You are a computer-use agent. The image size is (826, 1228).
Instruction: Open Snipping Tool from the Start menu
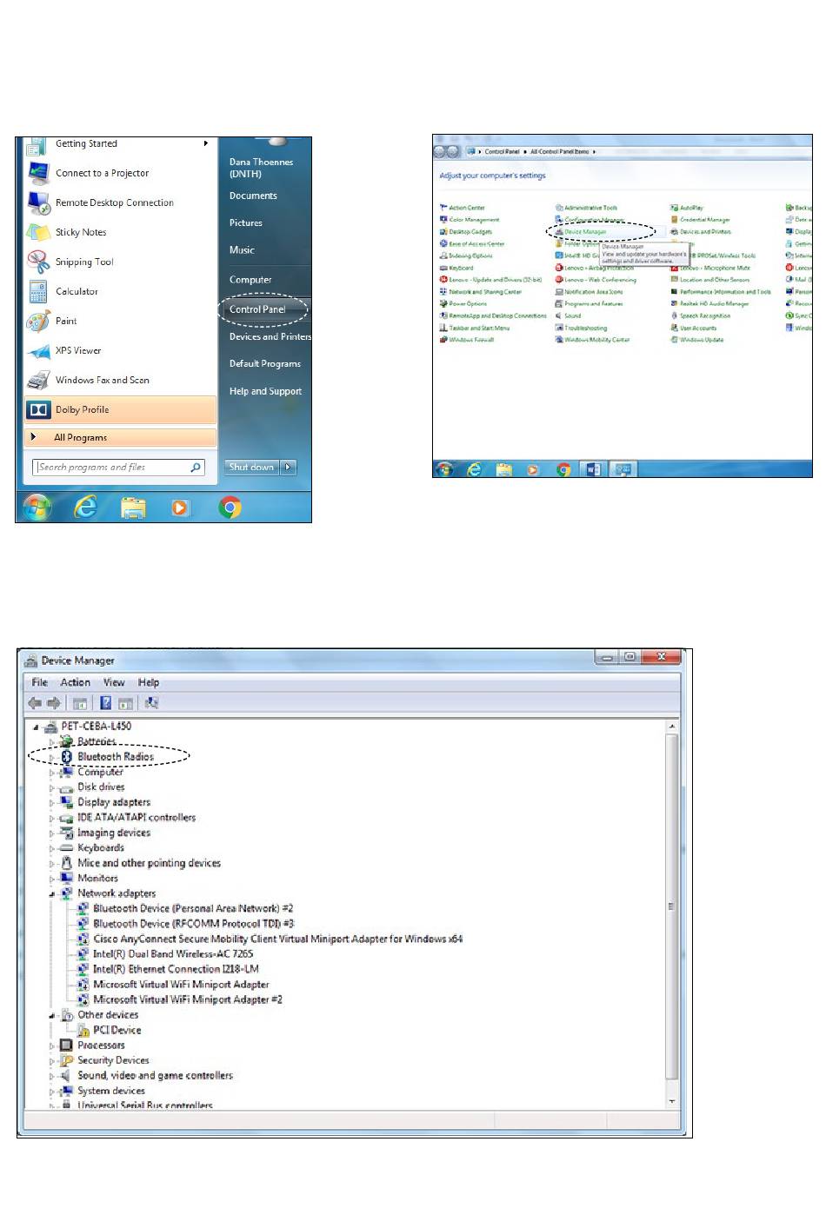pos(84,262)
